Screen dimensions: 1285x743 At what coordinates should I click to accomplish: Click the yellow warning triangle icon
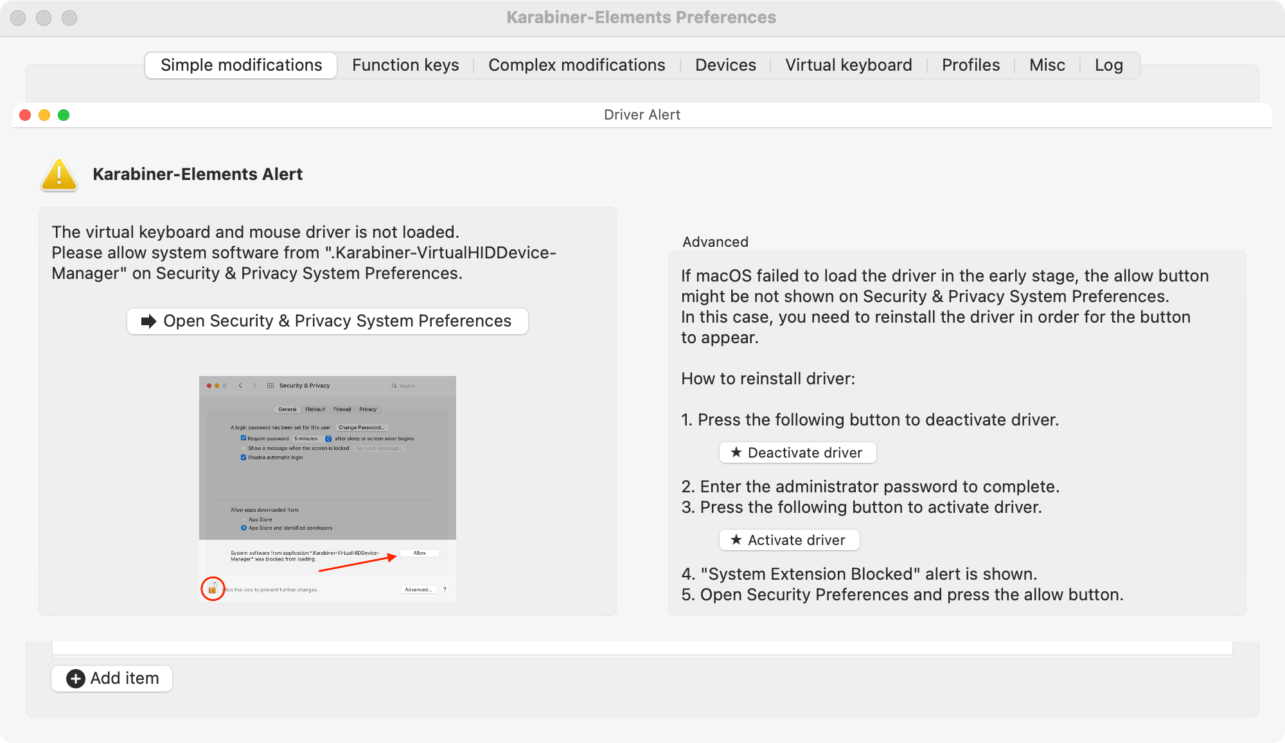[59, 175]
